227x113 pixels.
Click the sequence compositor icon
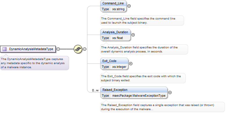coord(78,49)
